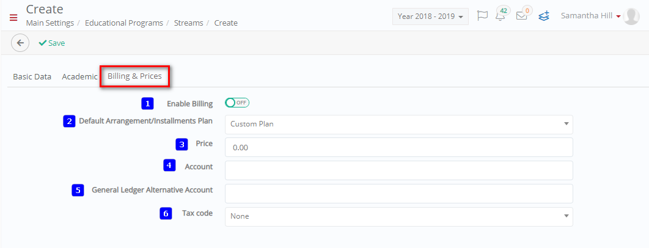Click the blue layers plus icon

(544, 16)
